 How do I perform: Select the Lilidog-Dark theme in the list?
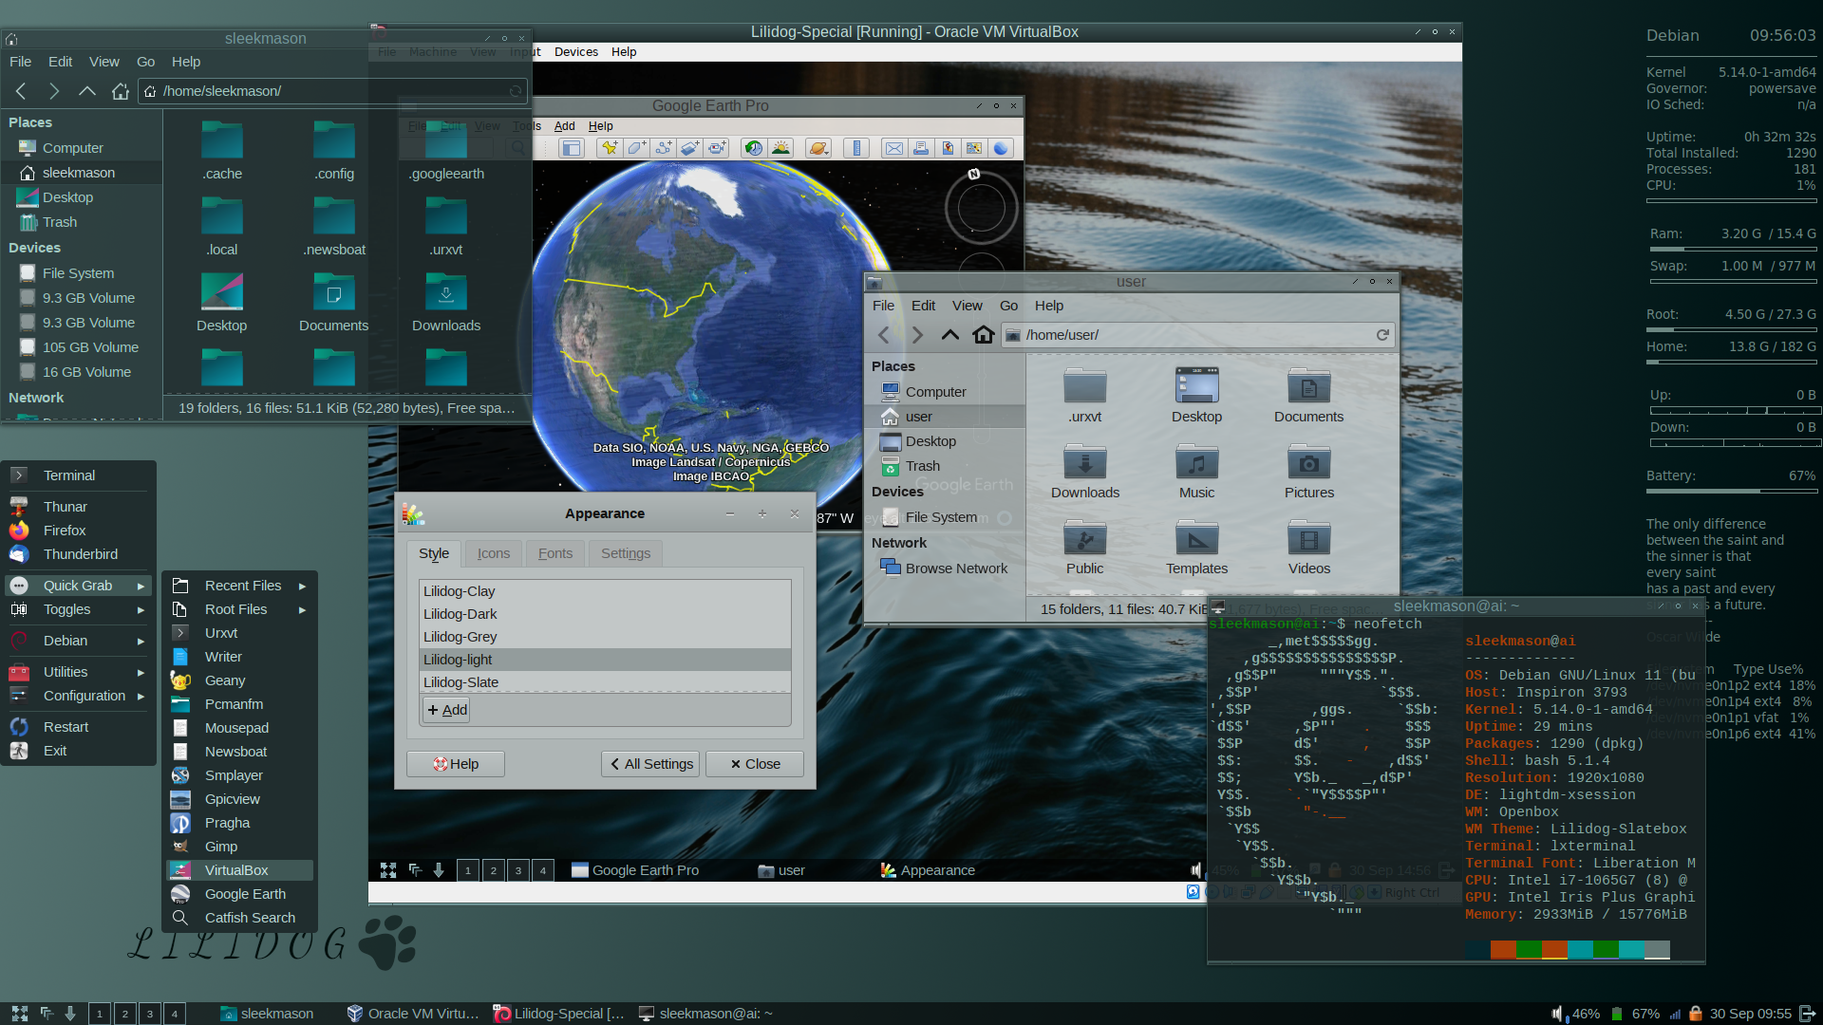pyautogui.click(x=605, y=614)
